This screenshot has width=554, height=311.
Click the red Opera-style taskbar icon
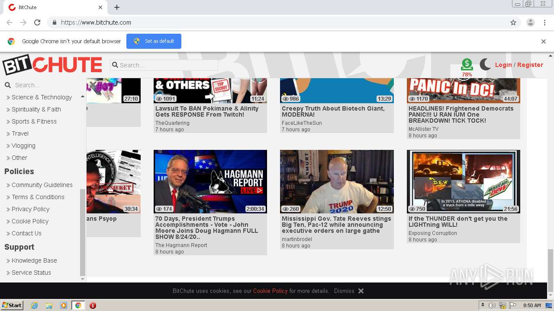93,305
